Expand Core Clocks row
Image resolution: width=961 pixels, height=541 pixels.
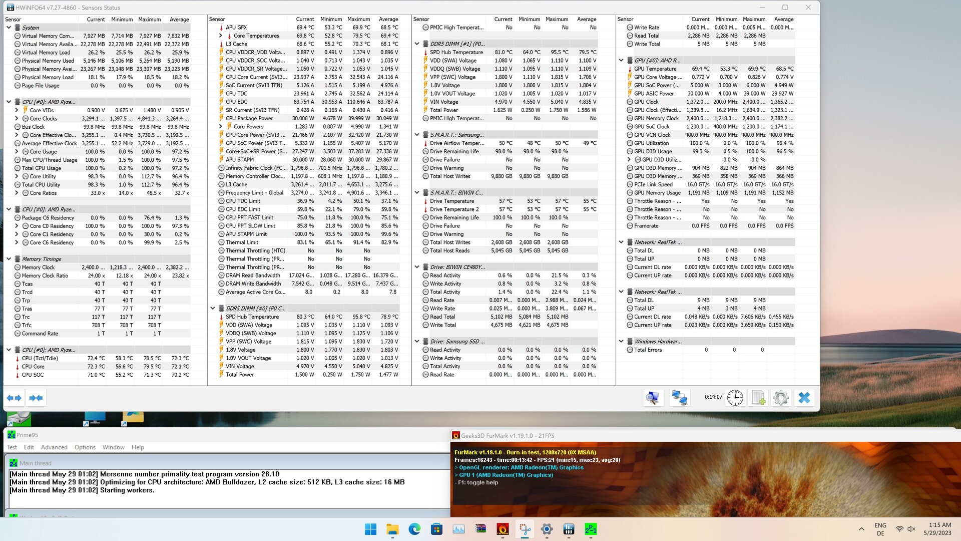coord(17,119)
